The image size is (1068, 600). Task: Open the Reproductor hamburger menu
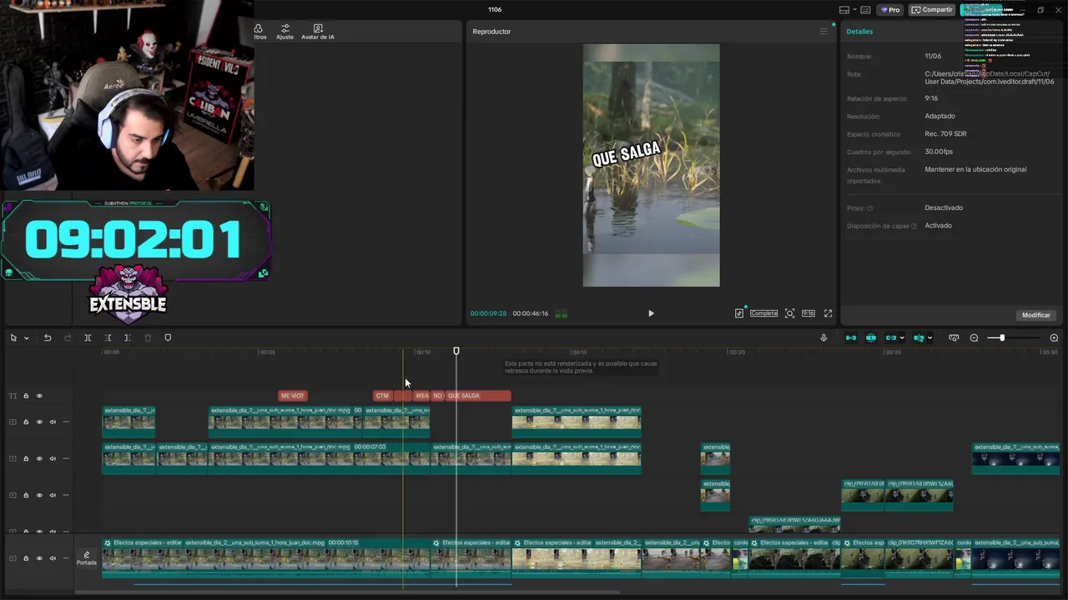(x=824, y=32)
